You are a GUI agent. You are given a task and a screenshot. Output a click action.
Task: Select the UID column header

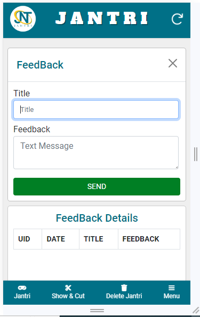[x=24, y=239]
